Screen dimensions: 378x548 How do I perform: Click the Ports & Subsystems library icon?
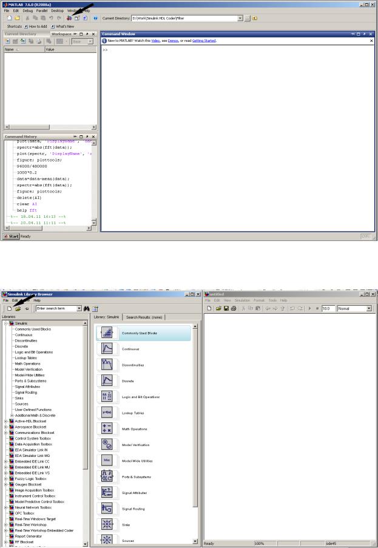coord(107,477)
